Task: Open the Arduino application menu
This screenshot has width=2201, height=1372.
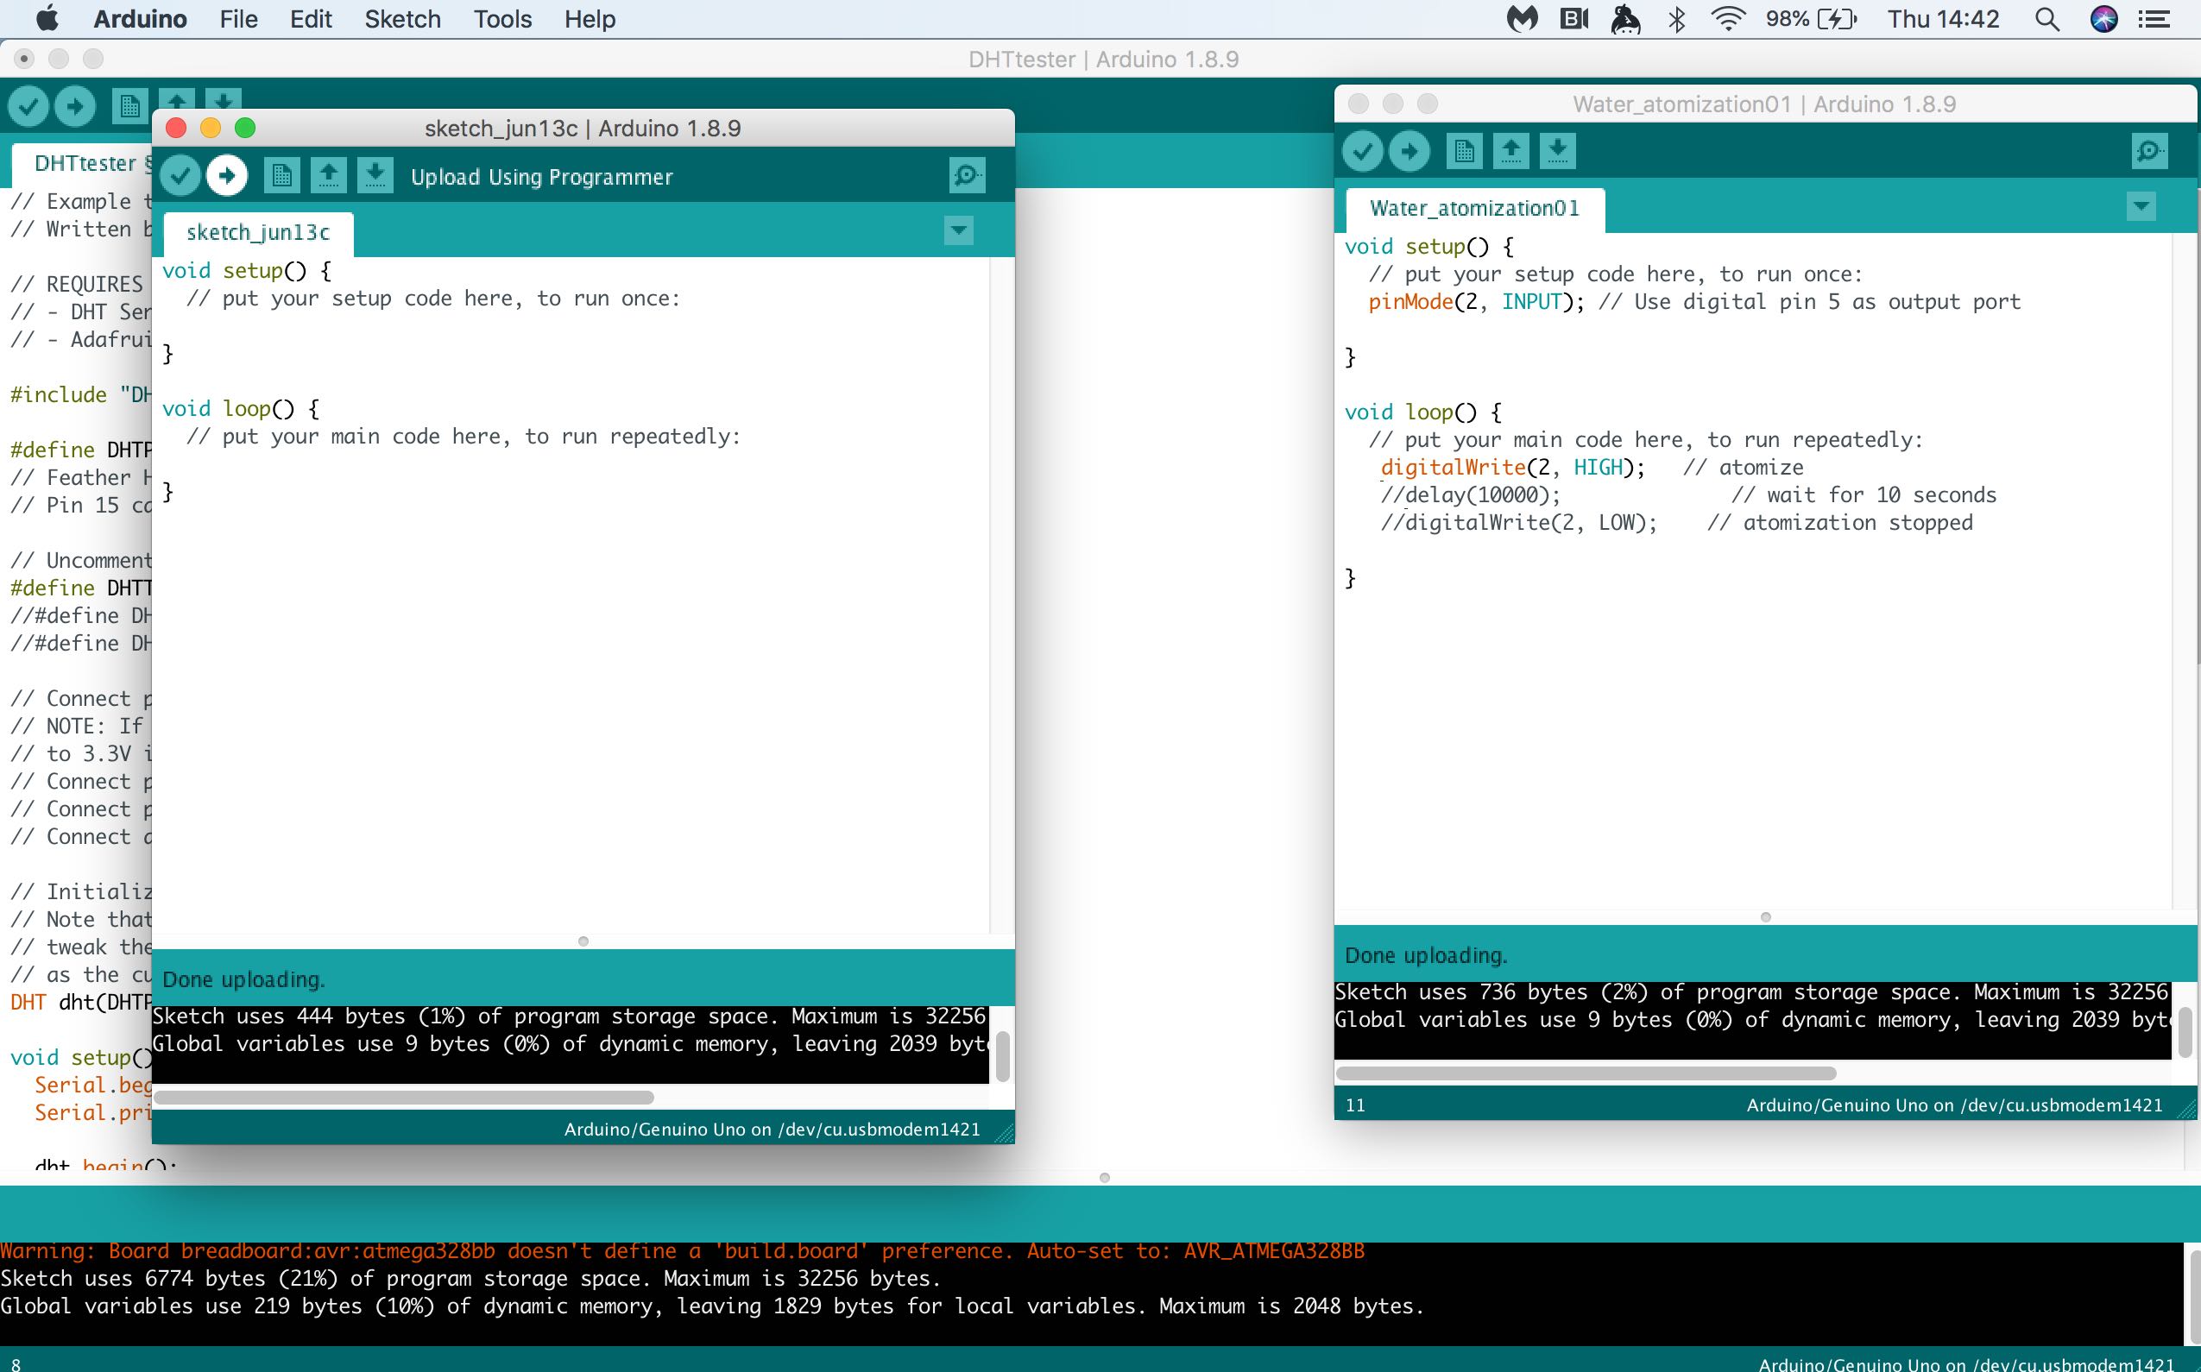Action: coord(140,19)
